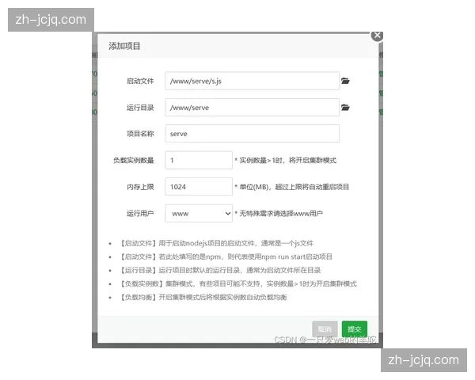This screenshot has width=475, height=380.
Task: Focus the 内存上限 1024 input
Action: [x=199, y=187]
